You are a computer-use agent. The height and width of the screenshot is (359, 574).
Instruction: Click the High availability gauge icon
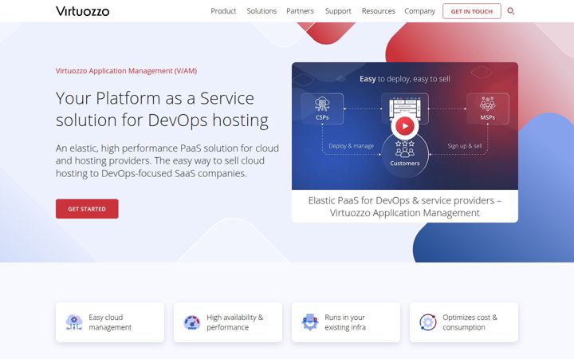[x=192, y=322]
